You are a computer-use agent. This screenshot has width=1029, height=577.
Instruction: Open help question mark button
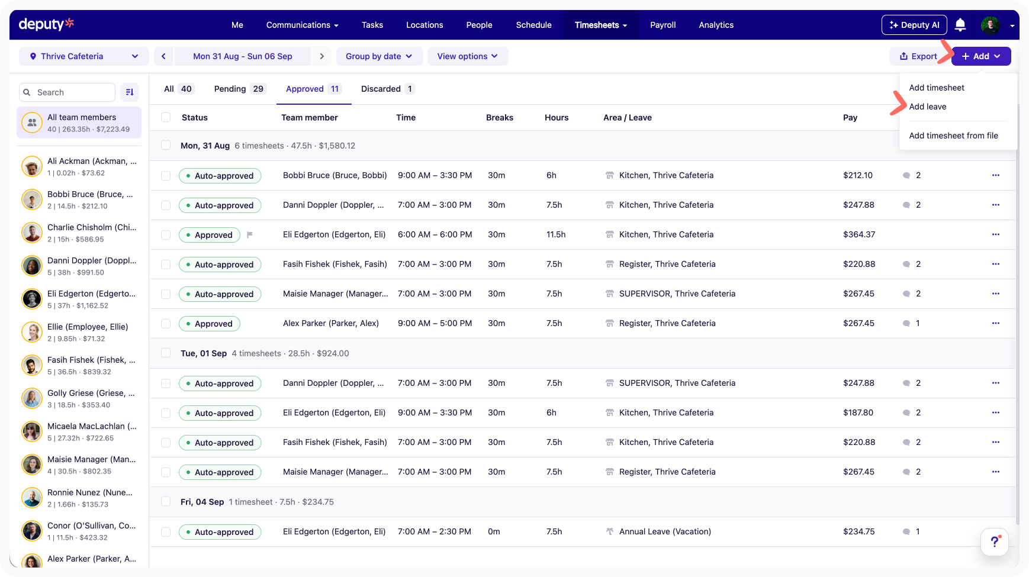(995, 541)
